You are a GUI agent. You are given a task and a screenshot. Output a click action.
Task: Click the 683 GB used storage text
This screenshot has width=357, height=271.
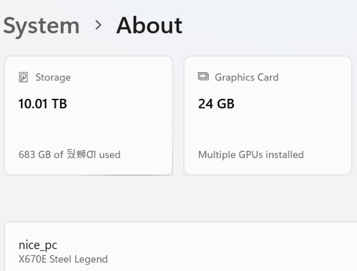click(69, 155)
